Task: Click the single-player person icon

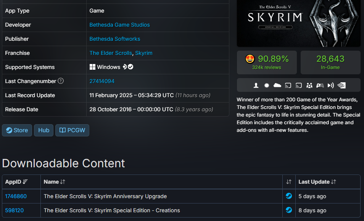Action: point(256,85)
